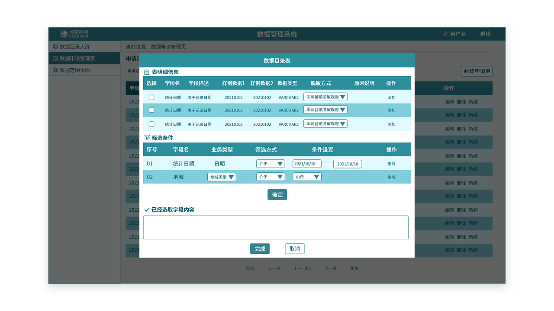Tick the checkbox in the second, darker 统计日期 row
Viewport: 554px width, 311px height.
(151, 110)
